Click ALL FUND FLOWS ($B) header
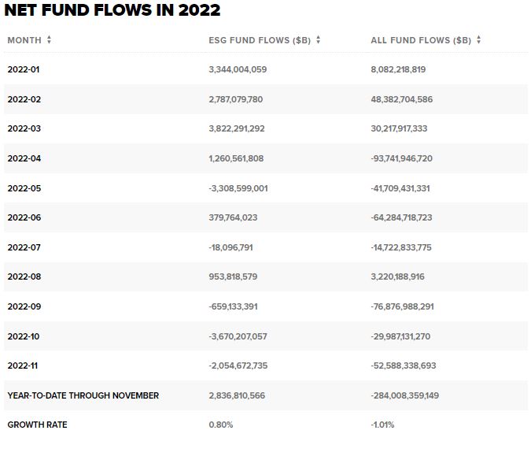The image size is (531, 449). tap(421, 39)
